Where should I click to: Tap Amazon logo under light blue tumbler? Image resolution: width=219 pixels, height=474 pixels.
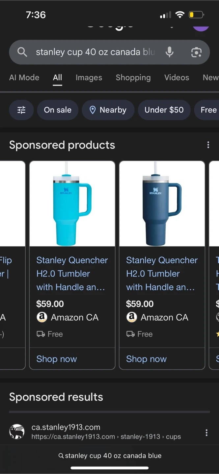tap(42, 317)
